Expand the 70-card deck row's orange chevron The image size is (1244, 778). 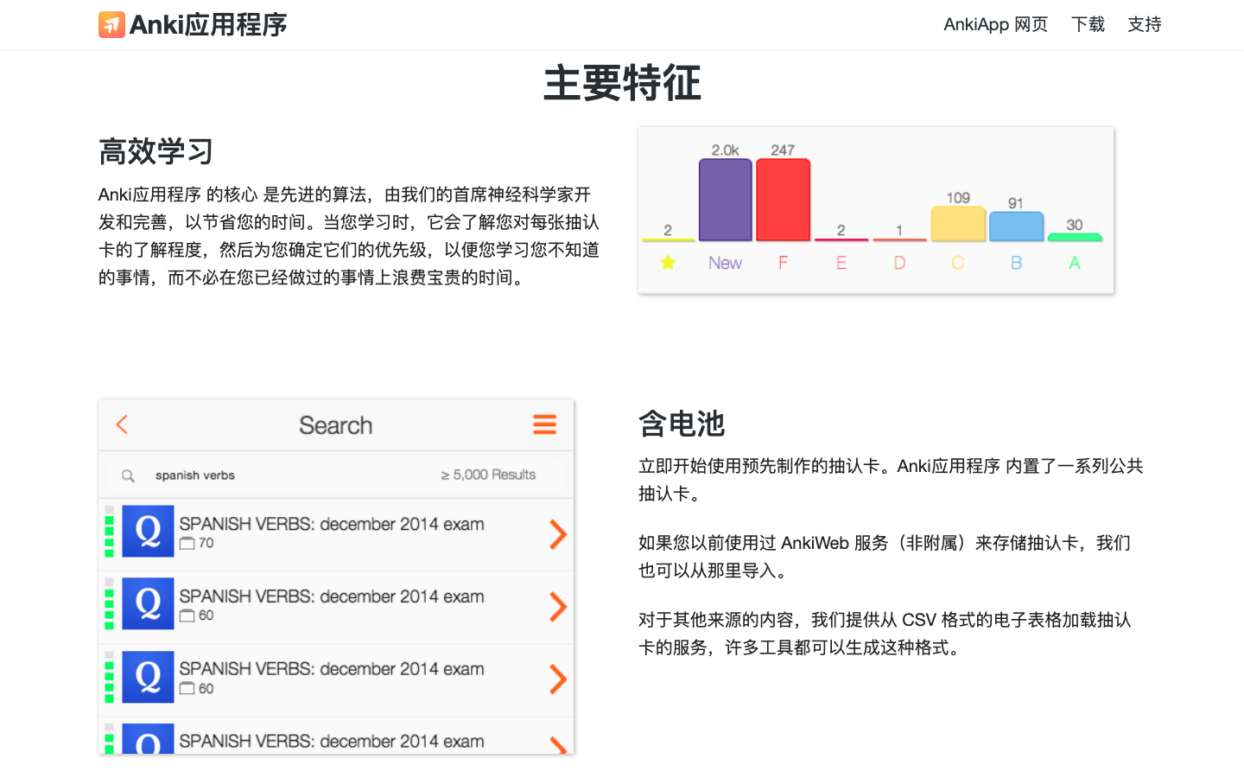coord(558,534)
